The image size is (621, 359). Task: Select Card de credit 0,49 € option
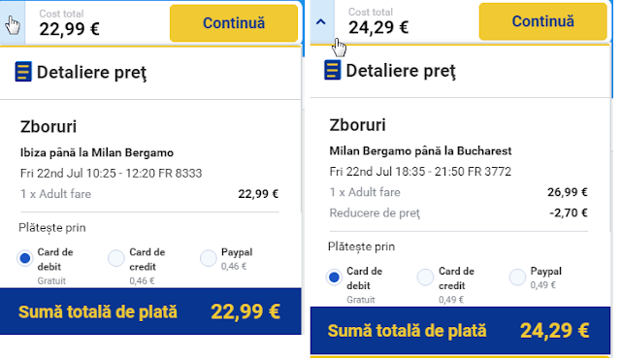coord(425,277)
